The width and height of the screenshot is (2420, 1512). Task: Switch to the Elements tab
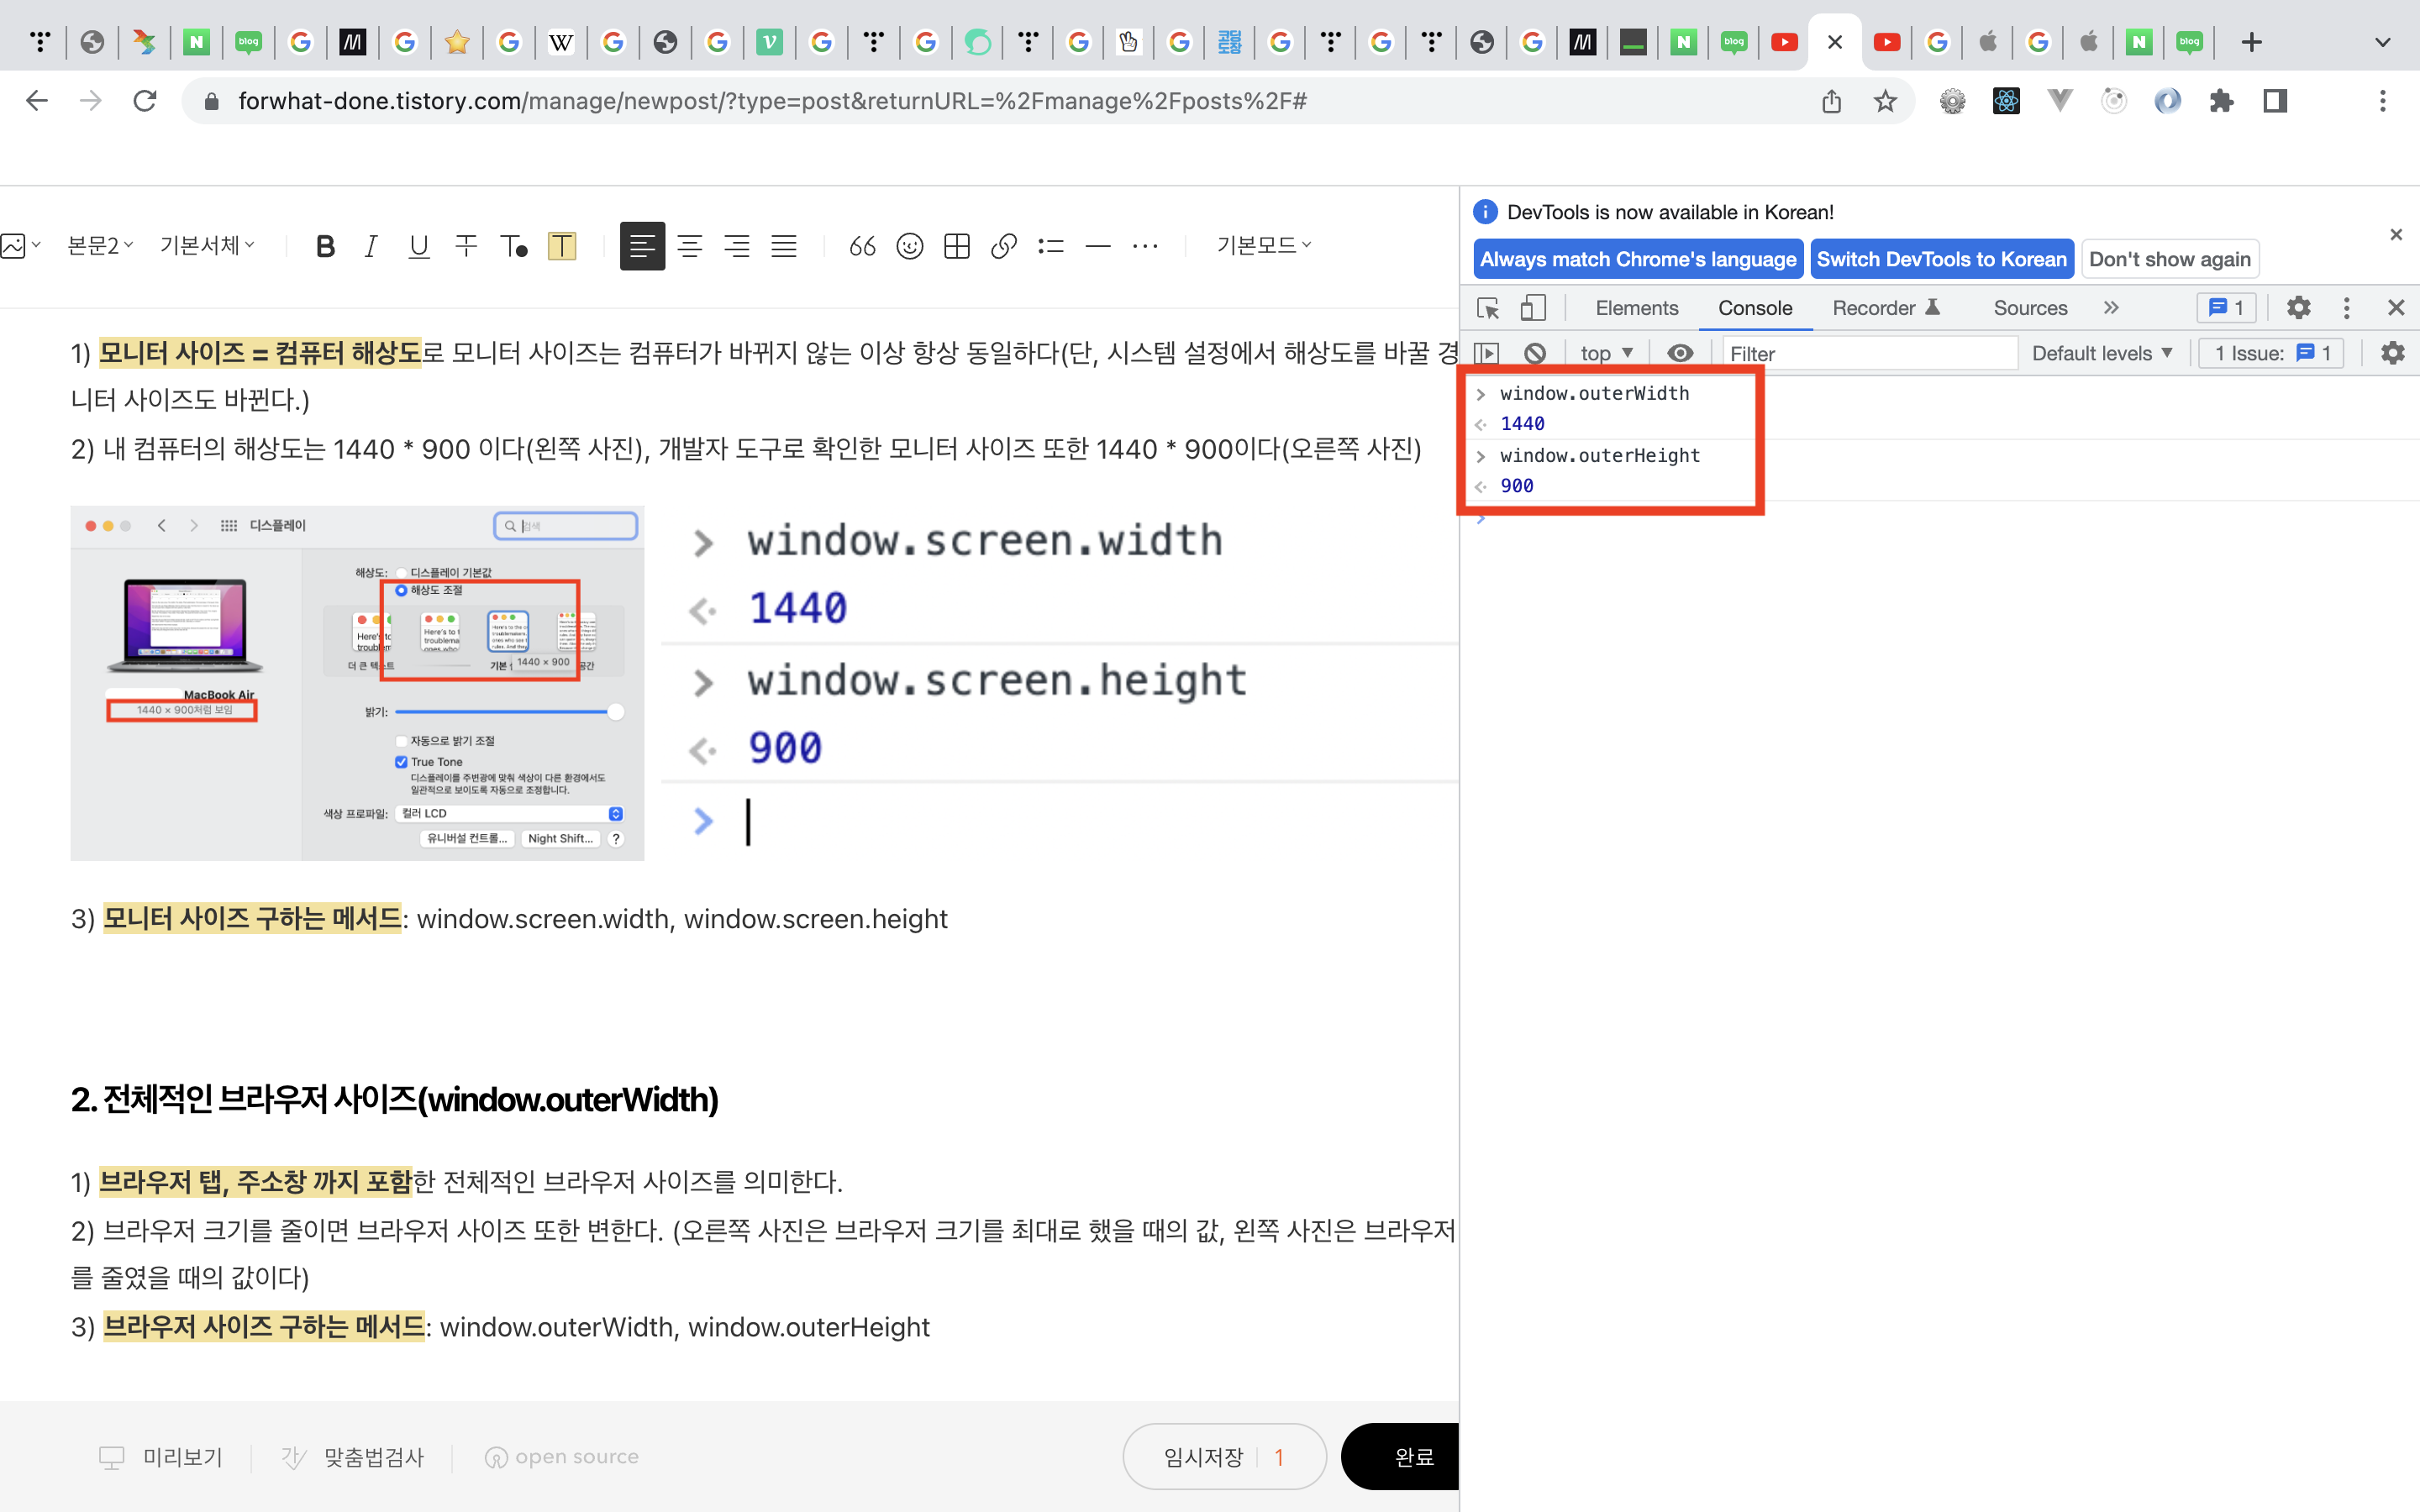point(1636,308)
